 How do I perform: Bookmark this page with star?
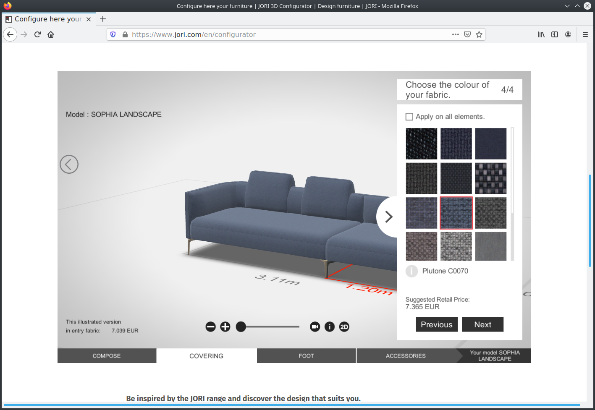tap(479, 34)
